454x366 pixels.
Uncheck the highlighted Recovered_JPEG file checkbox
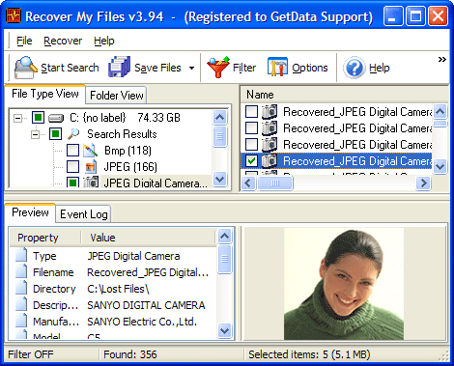251,160
